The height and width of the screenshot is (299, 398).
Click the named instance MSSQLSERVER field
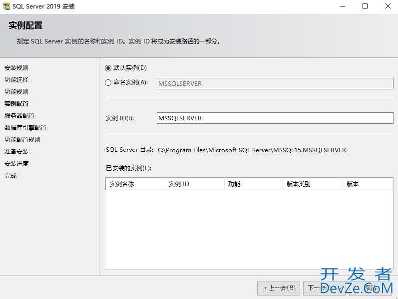[x=275, y=83]
